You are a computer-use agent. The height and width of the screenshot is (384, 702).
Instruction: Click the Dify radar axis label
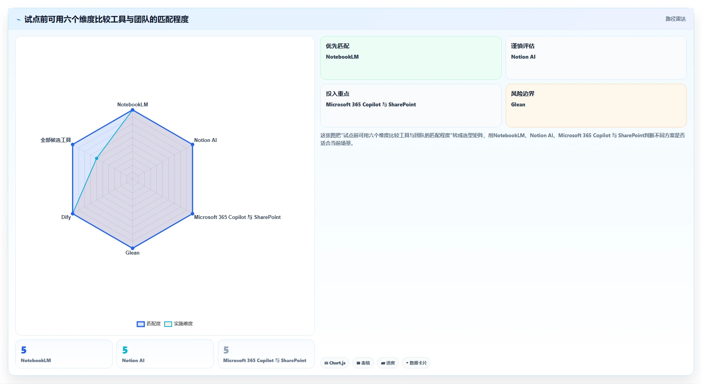tap(66, 217)
